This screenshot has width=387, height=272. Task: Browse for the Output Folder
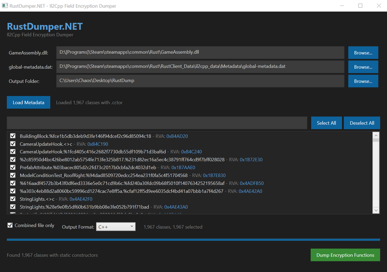pyautogui.click(x=363, y=81)
